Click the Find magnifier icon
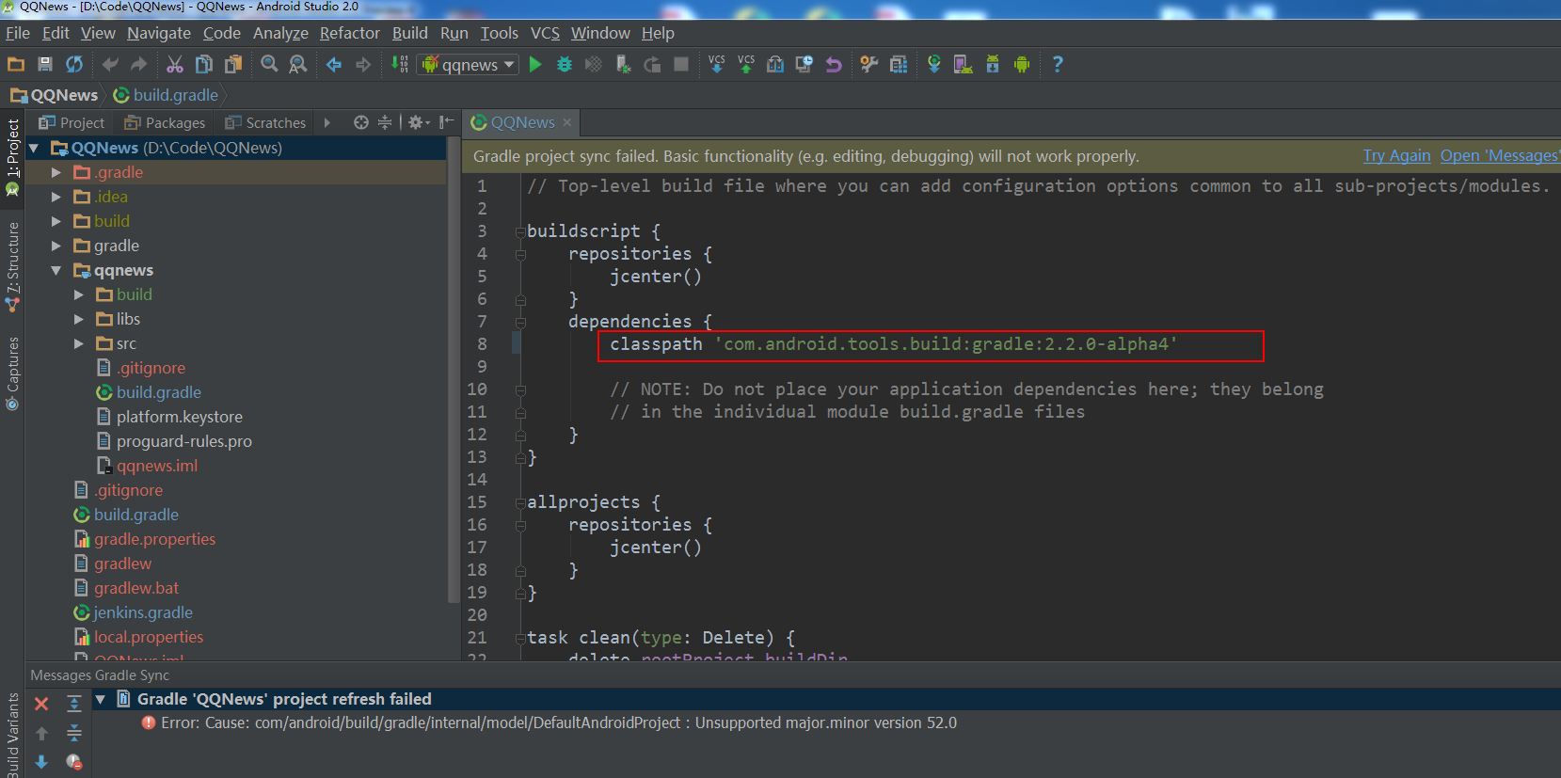Viewport: 1561px width, 778px height. click(269, 64)
